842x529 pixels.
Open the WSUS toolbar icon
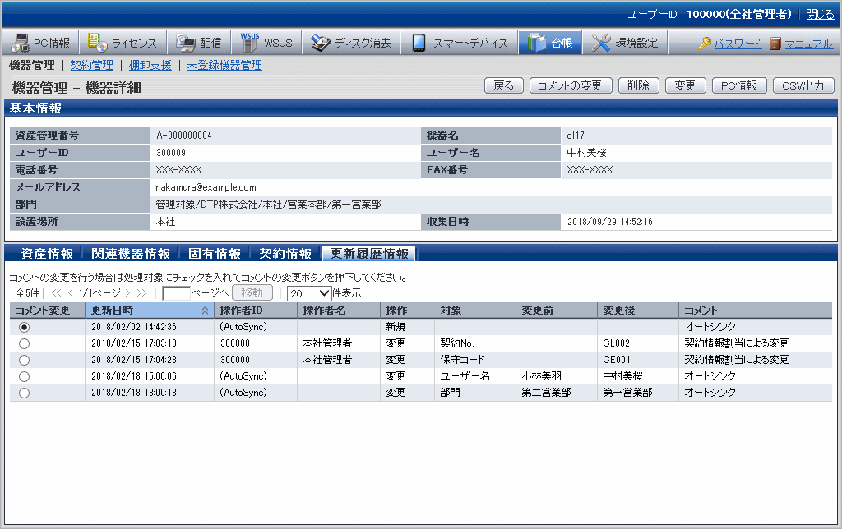pos(249,43)
